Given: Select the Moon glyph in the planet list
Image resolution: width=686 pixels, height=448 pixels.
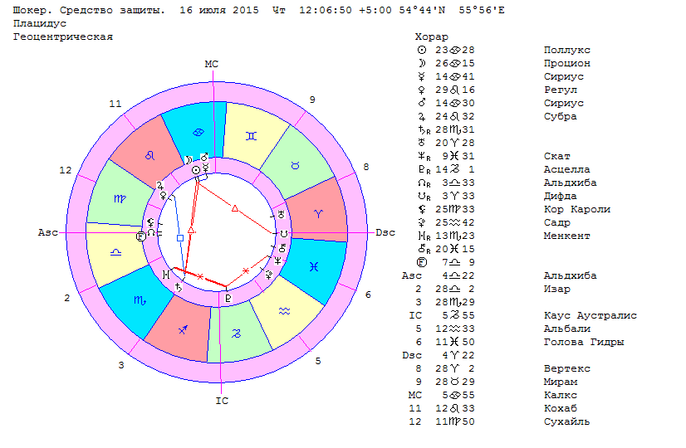Looking at the screenshot, I should coord(420,63).
